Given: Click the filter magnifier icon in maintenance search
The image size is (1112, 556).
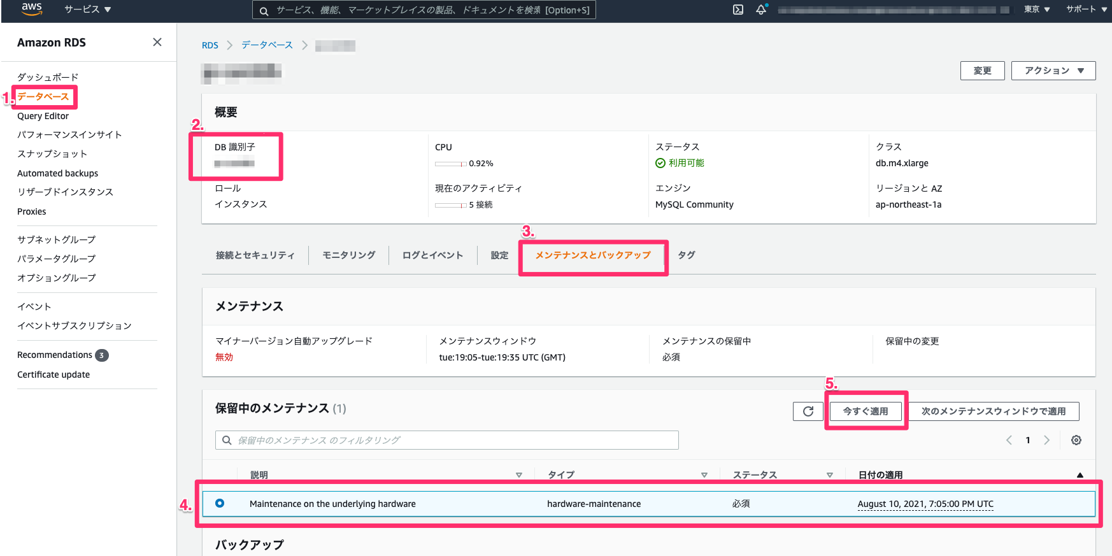Looking at the screenshot, I should 227,440.
